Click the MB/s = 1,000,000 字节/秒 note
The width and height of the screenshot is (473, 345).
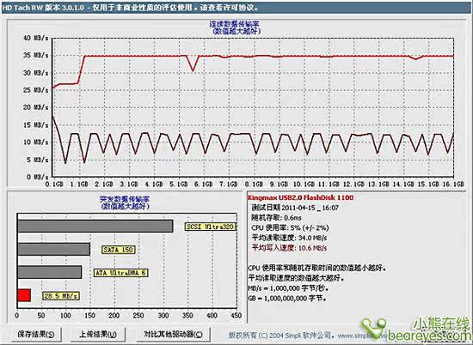[288, 288]
